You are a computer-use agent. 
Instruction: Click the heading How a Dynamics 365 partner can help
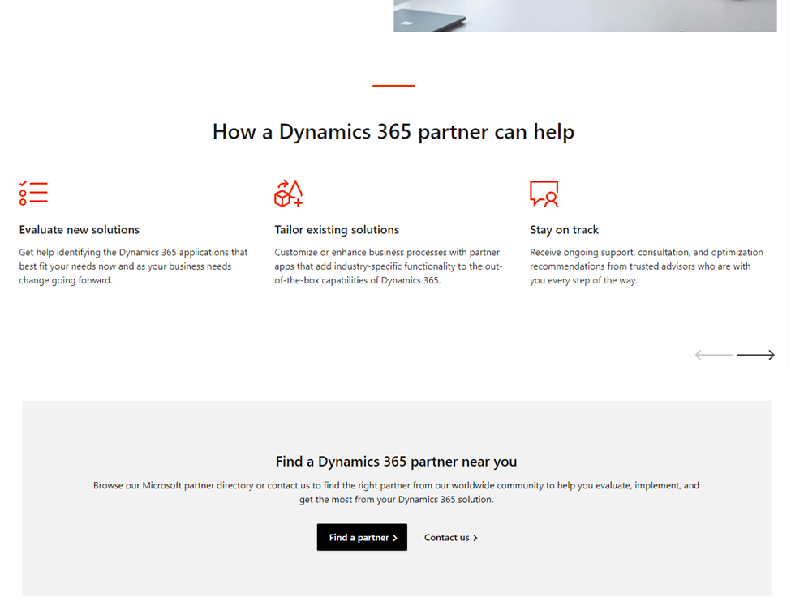[x=393, y=132]
